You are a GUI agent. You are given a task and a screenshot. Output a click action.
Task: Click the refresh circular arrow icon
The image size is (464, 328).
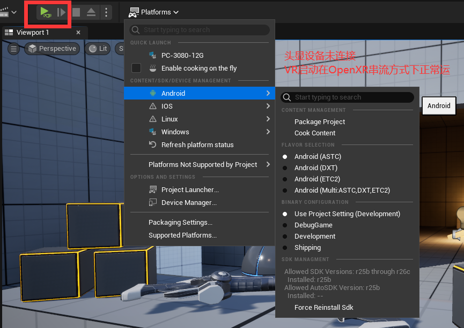pos(152,144)
